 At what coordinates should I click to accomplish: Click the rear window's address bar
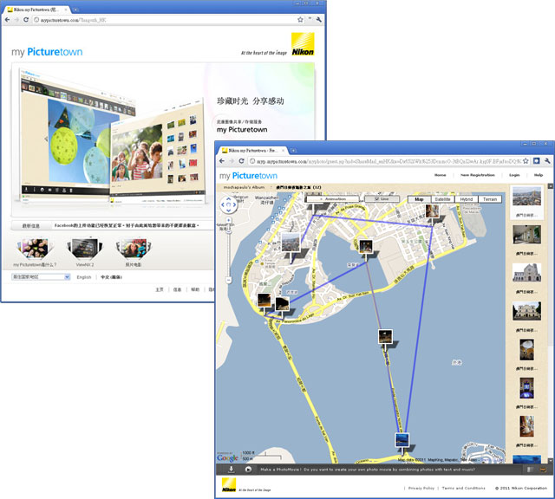click(168, 20)
